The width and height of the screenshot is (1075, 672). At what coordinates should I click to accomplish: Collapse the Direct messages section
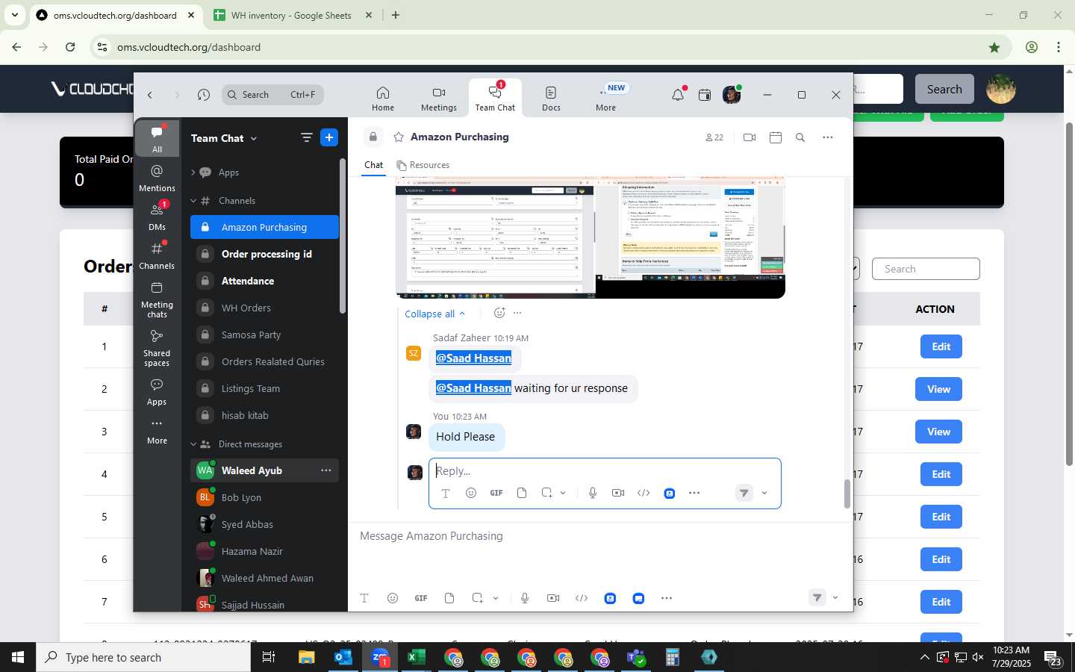193,444
